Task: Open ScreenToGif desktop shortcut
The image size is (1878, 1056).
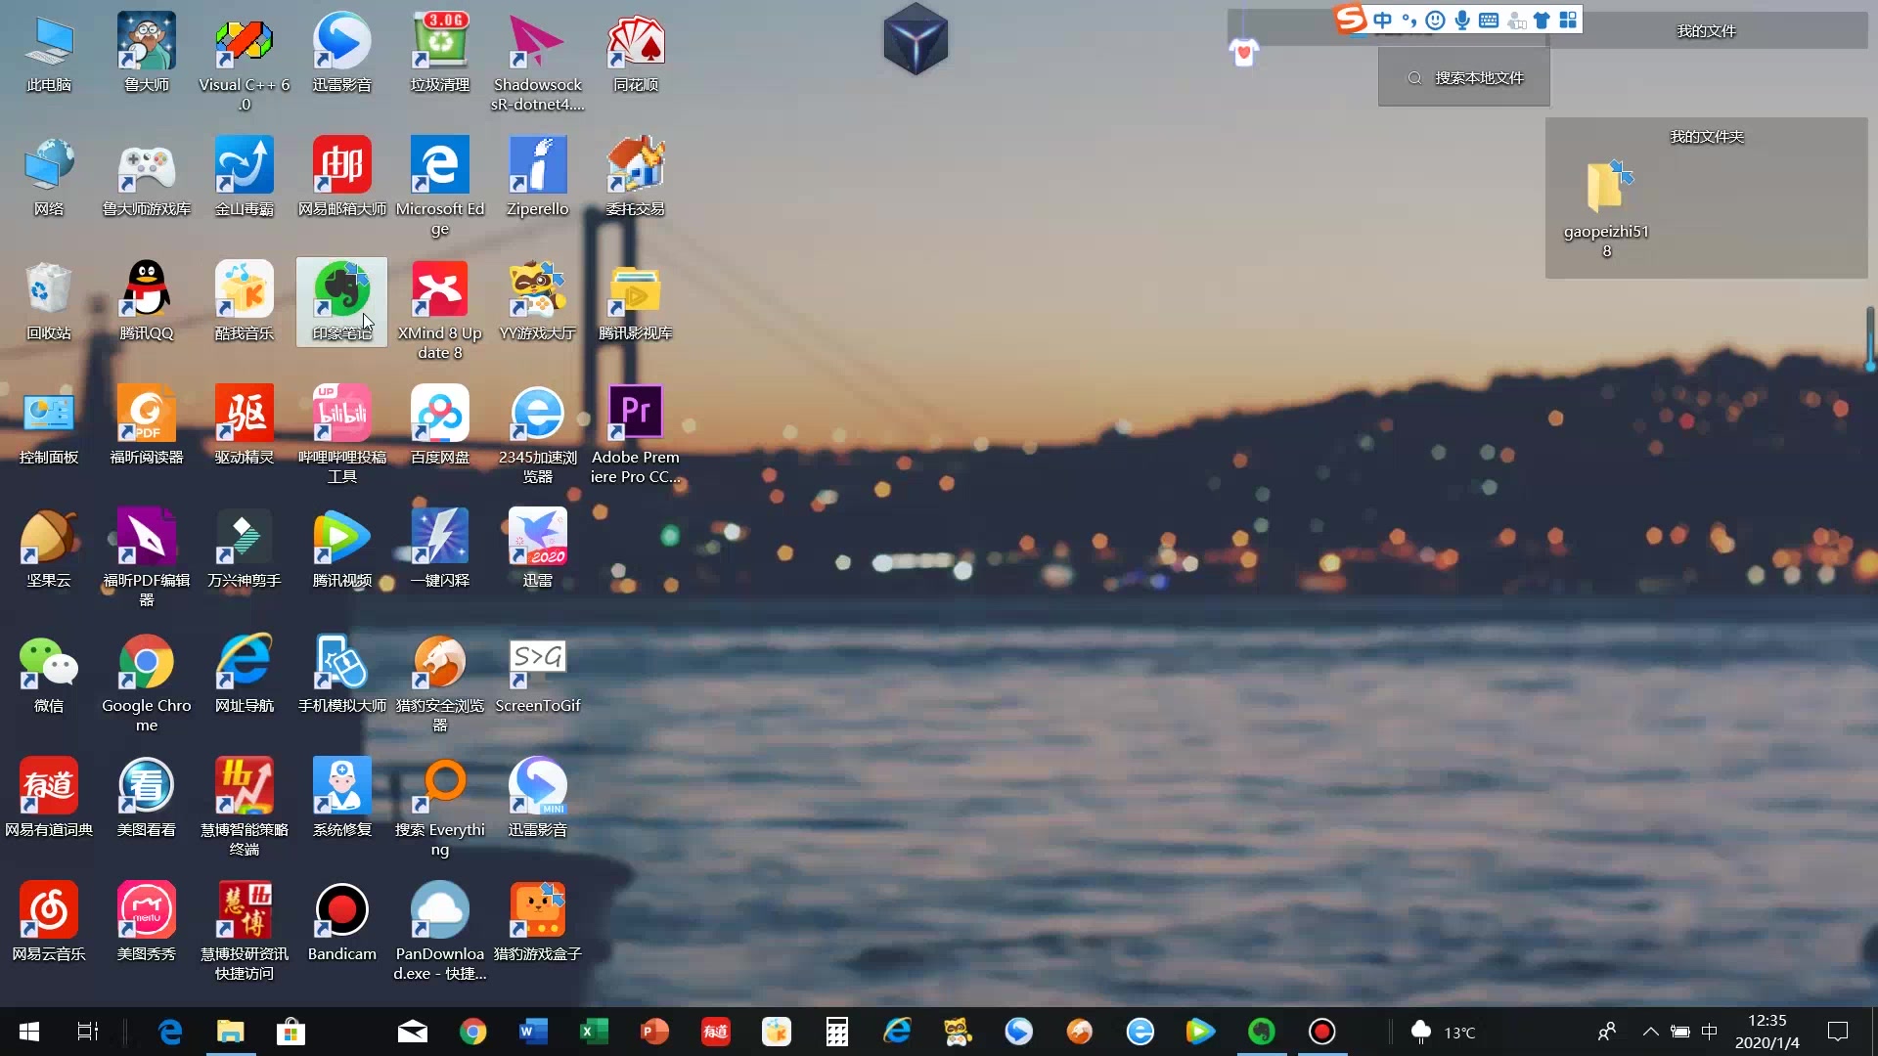Action: pos(538,674)
